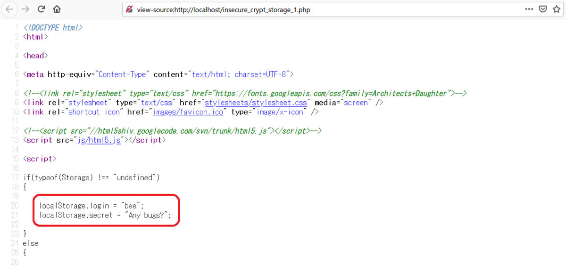This screenshot has width=566, height=265.
Task: Open the browser home page
Action: tap(57, 9)
